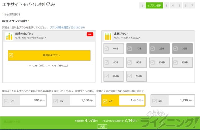Open the プラン詳細を確認するにはこちら link

67,27
